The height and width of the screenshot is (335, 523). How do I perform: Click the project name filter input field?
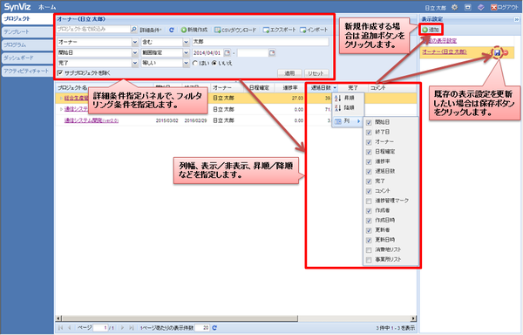(x=93, y=30)
